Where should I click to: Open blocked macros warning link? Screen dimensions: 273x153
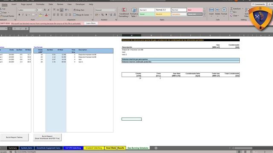tap(46, 23)
